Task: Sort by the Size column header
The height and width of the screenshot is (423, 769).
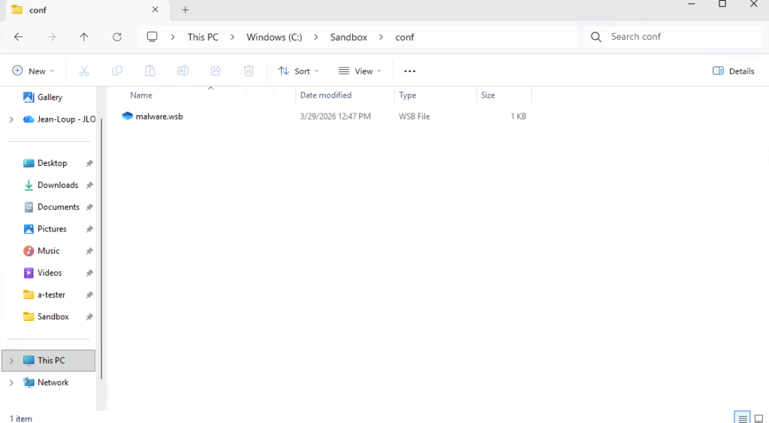Action: pos(488,95)
